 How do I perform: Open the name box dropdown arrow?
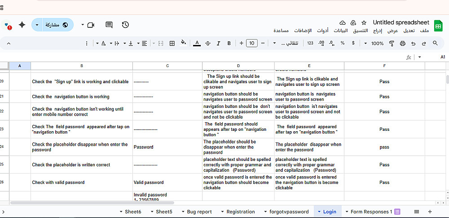(x=419, y=58)
